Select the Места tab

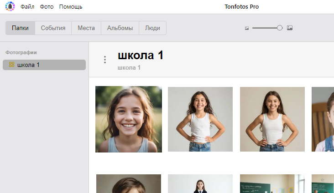[86, 28]
